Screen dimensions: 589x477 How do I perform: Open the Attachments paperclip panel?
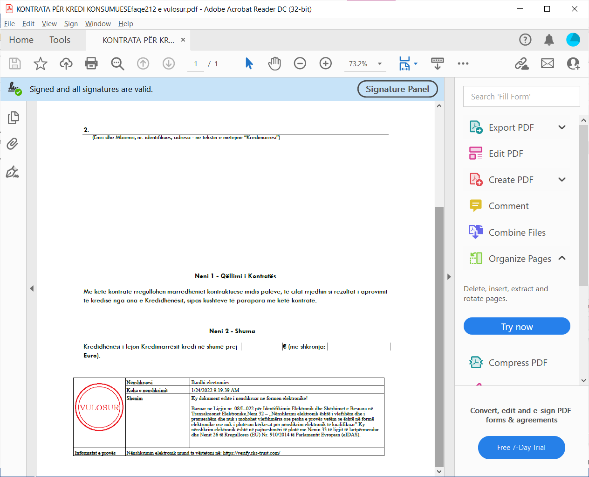tap(13, 144)
